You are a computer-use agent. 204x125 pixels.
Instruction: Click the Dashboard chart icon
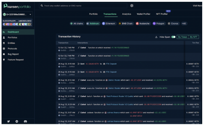click(4, 32)
